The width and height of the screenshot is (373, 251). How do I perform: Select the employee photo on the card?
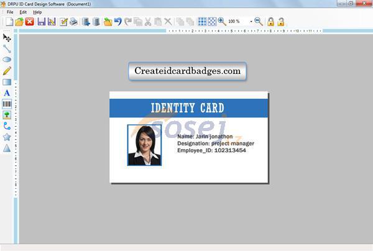tap(144, 145)
